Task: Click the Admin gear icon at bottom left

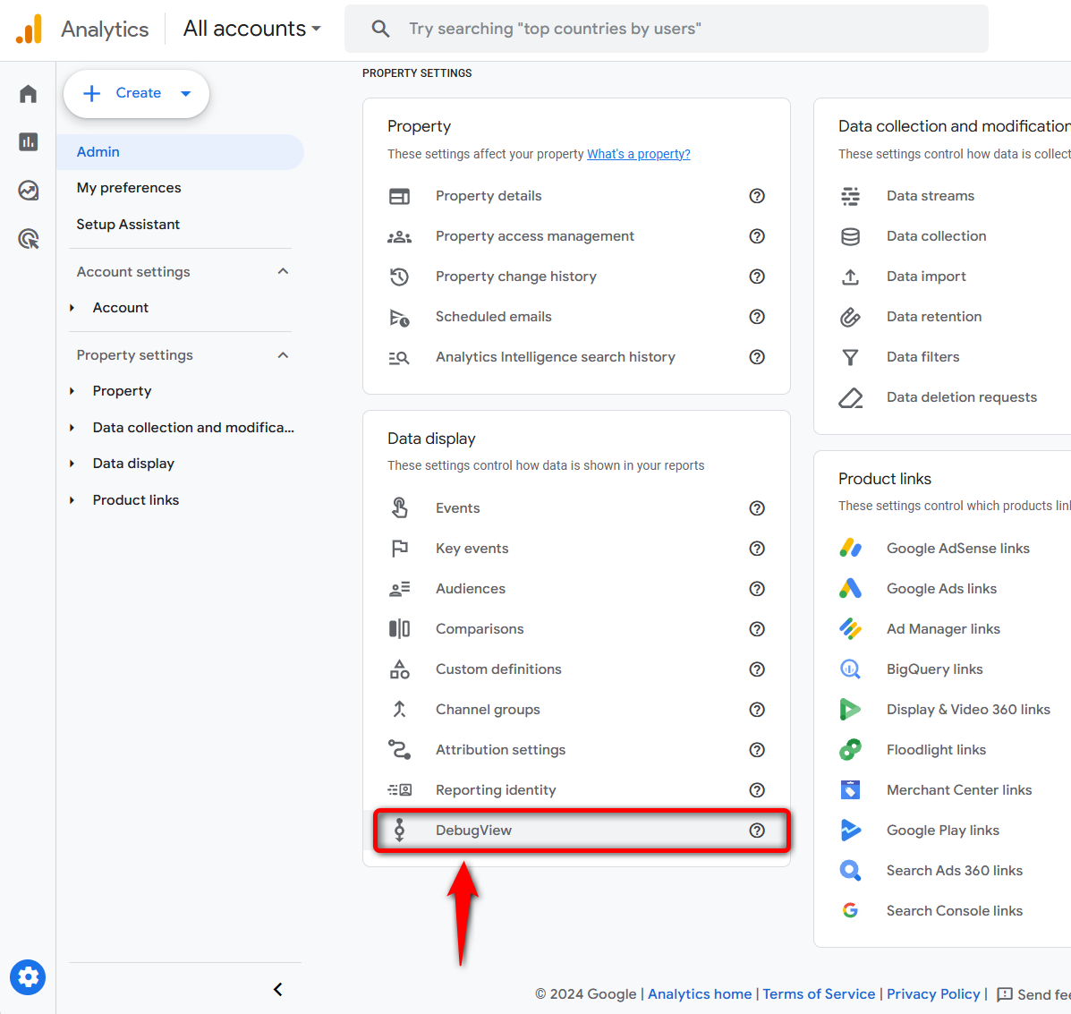Action: 28,978
